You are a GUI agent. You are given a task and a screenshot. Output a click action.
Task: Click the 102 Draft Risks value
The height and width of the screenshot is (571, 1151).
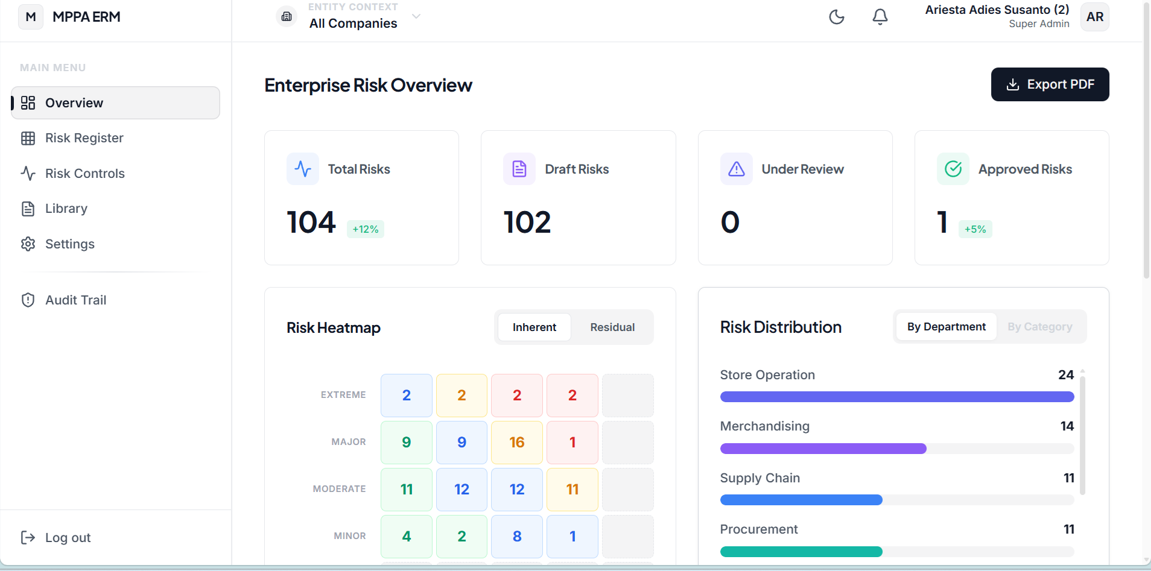[527, 222]
